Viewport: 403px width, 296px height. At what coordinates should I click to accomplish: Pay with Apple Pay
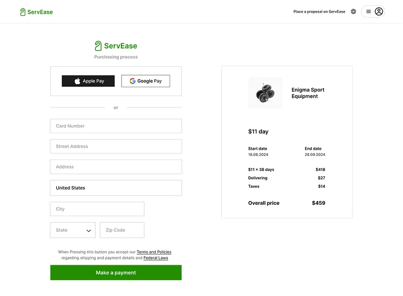coord(88,81)
